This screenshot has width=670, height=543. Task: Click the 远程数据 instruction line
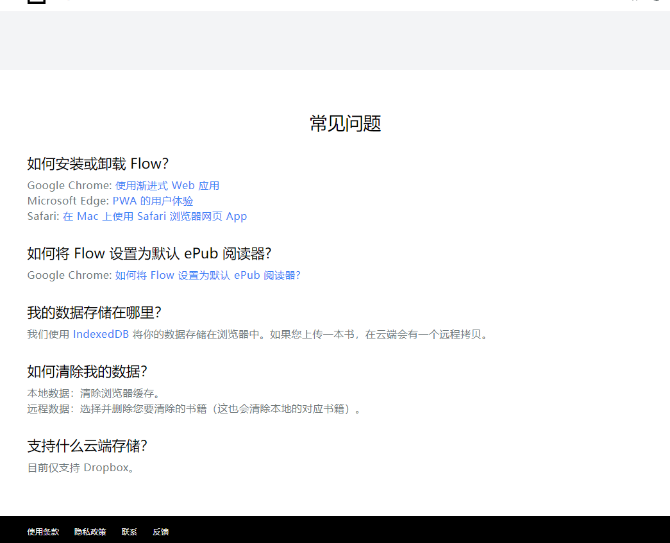pos(194,408)
